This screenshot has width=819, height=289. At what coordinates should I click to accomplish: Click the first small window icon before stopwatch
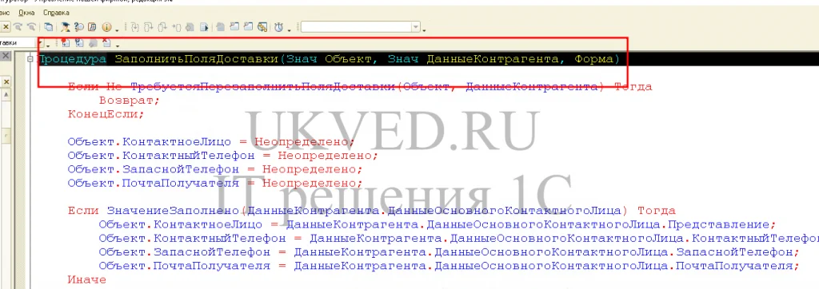click(x=234, y=27)
